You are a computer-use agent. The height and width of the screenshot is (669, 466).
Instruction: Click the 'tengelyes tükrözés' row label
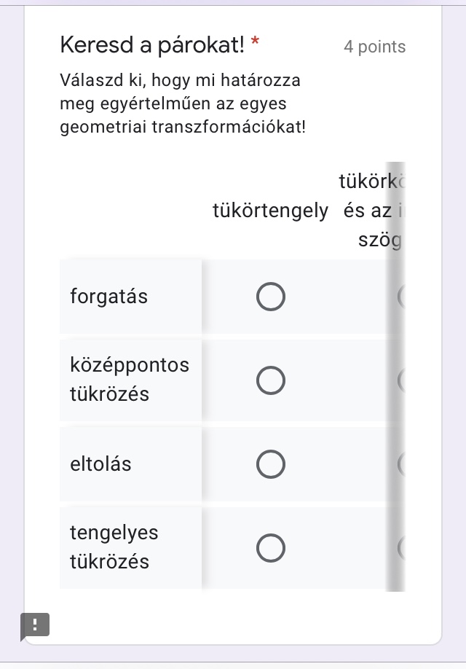click(114, 547)
